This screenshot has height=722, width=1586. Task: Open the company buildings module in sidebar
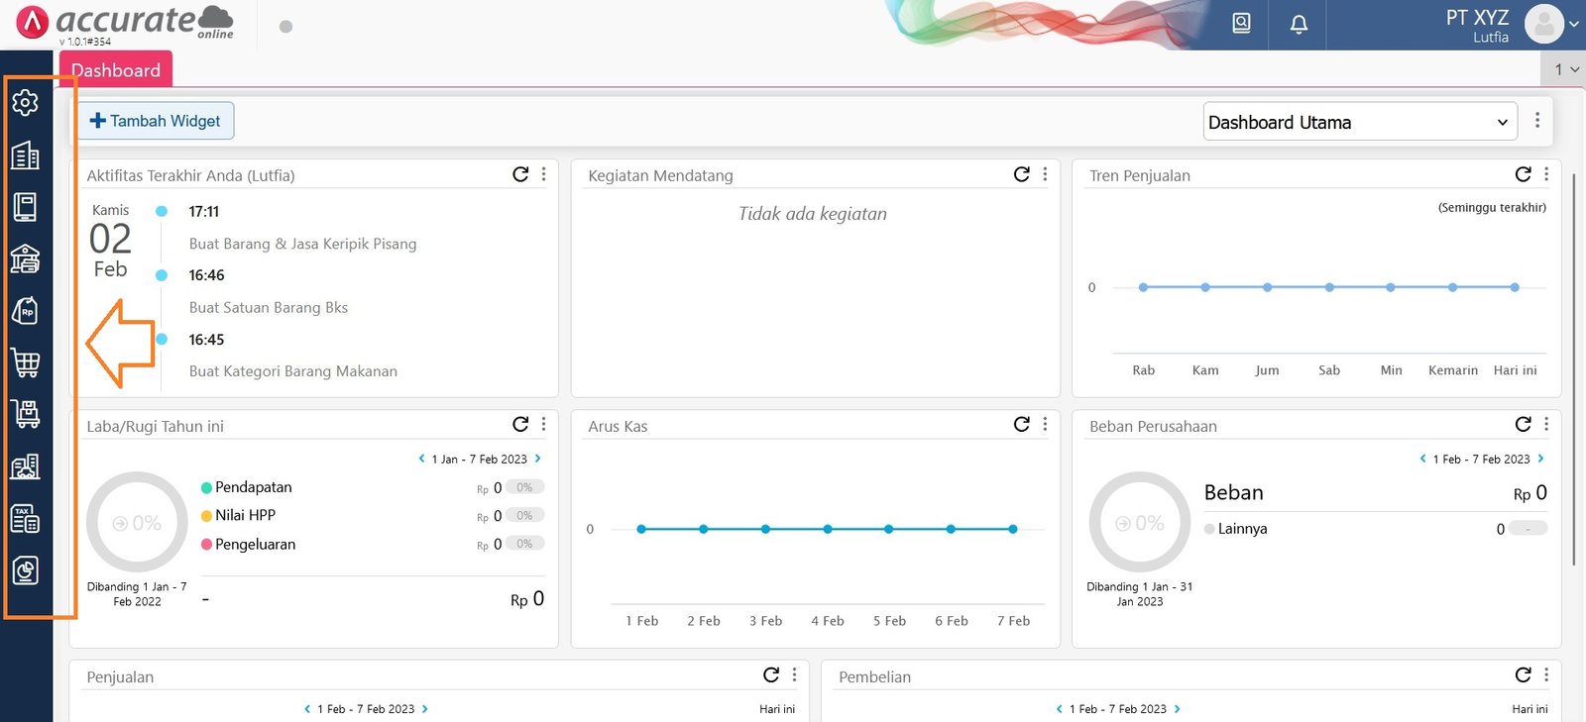[x=25, y=155]
